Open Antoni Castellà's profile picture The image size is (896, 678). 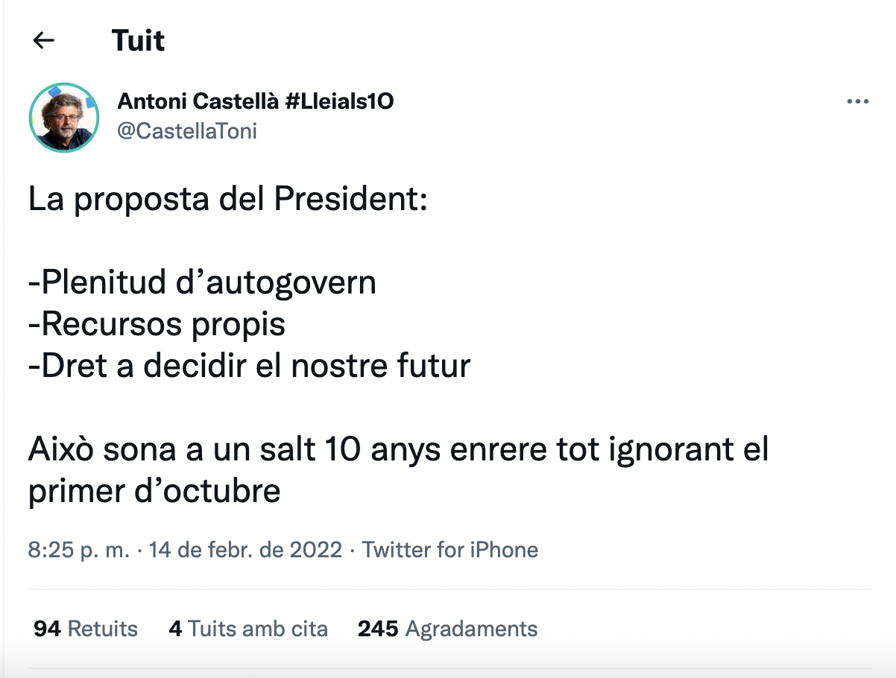64,118
